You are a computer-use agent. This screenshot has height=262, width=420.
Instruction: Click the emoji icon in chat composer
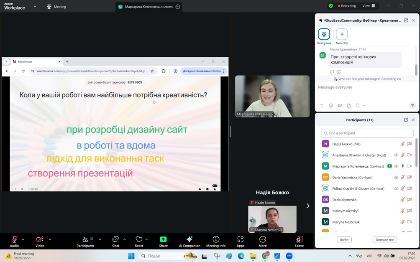point(330,106)
